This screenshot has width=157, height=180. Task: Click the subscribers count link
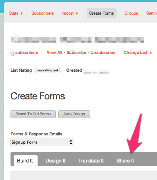coord(25,53)
